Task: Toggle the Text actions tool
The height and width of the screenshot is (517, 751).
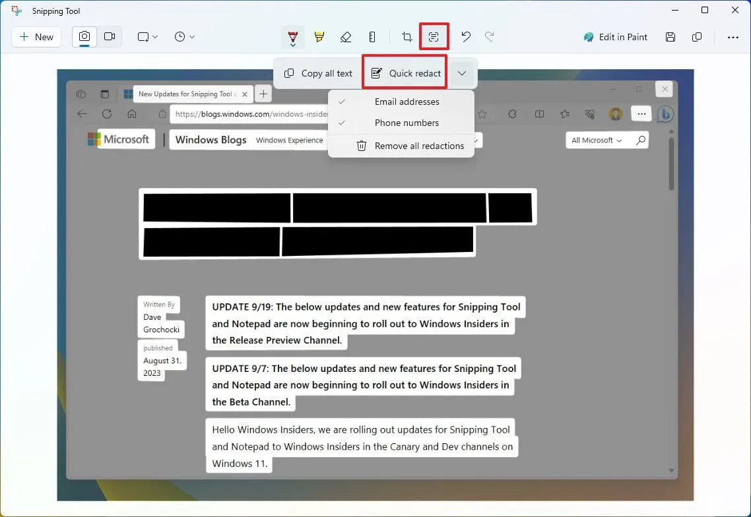Action: (x=434, y=37)
